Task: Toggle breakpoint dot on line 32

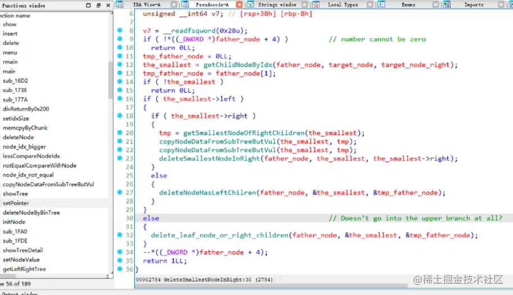Action: click(x=120, y=234)
